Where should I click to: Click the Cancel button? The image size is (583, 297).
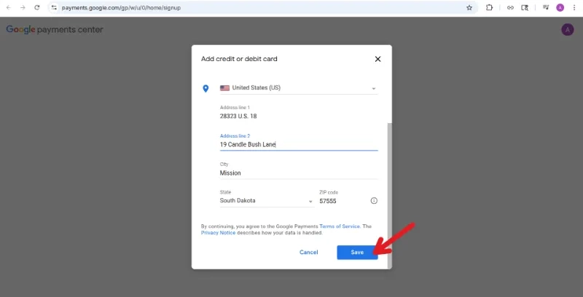coord(308,253)
